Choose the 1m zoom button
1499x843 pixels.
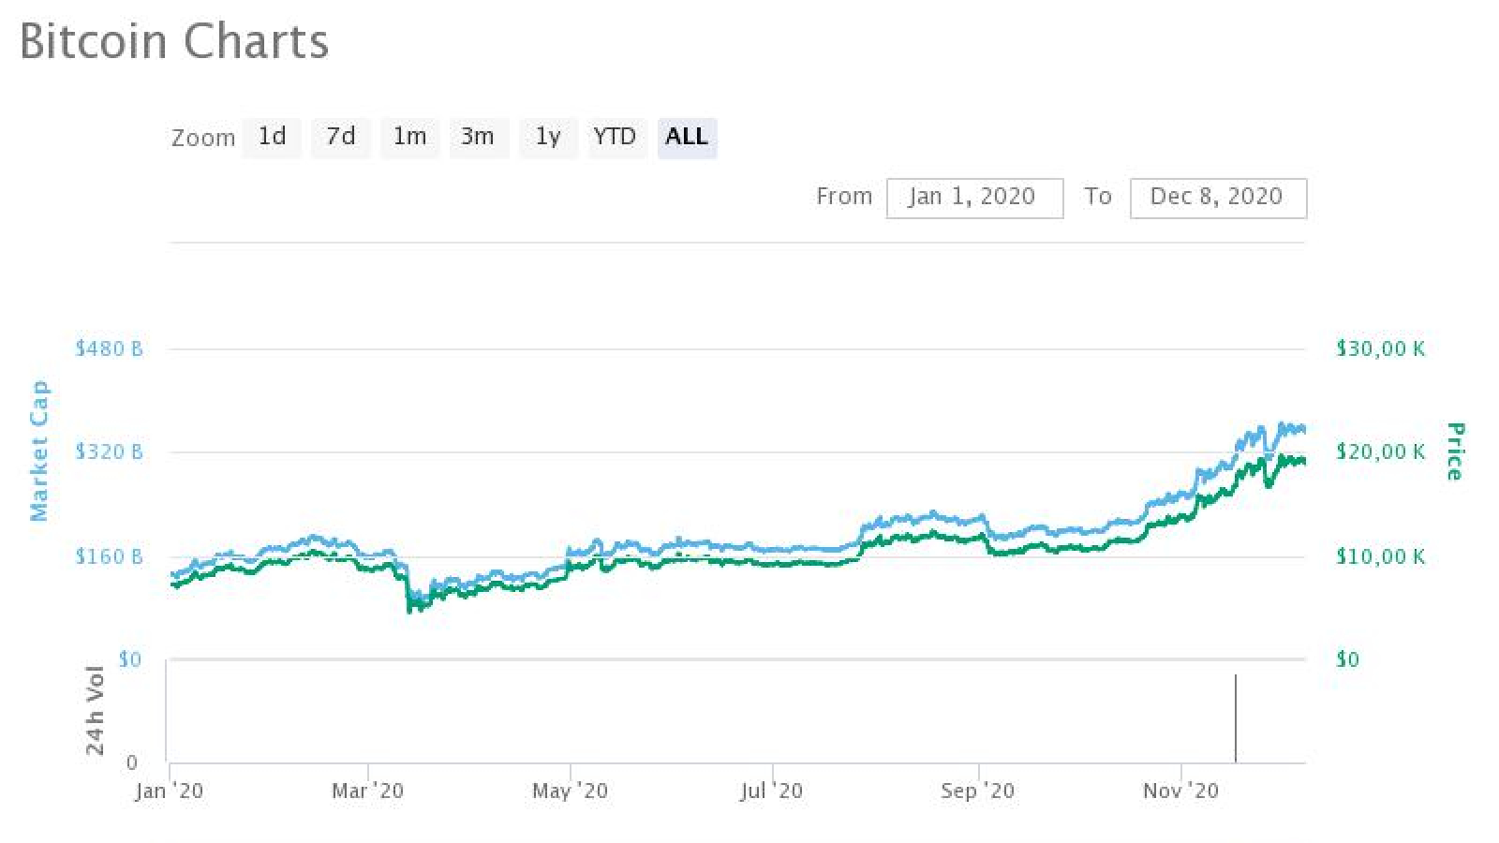410,138
